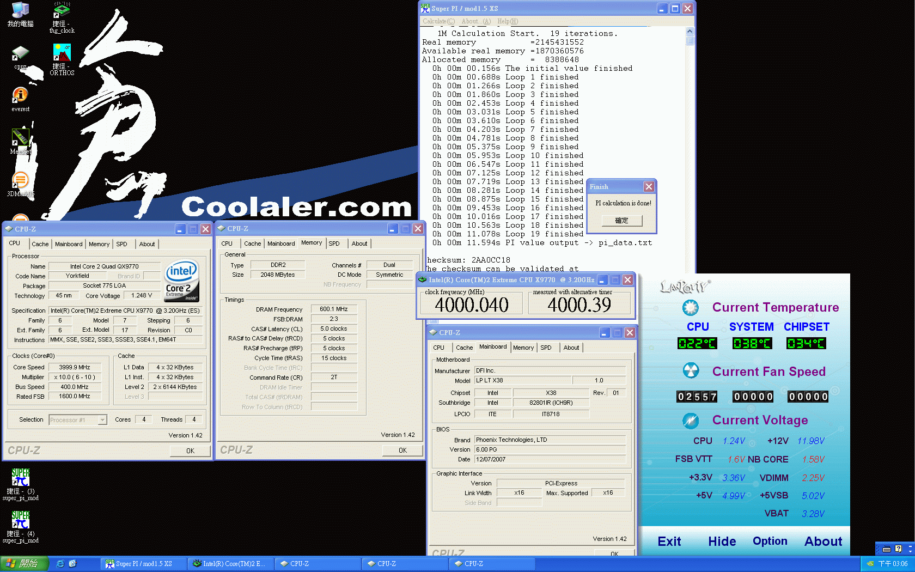
Task: Click the tray keyboard language icon
Action: pyautogui.click(x=886, y=549)
